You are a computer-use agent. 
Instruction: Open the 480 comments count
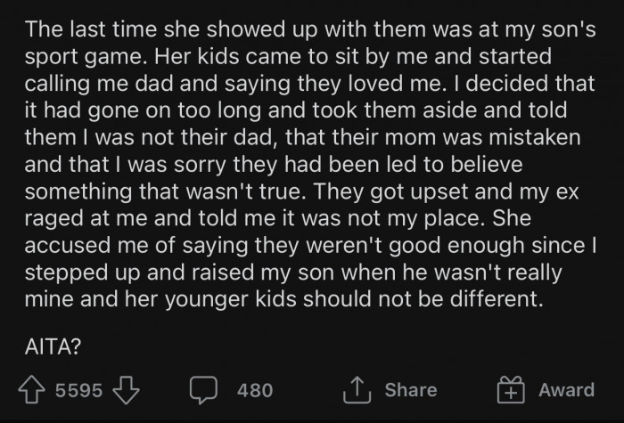point(255,390)
